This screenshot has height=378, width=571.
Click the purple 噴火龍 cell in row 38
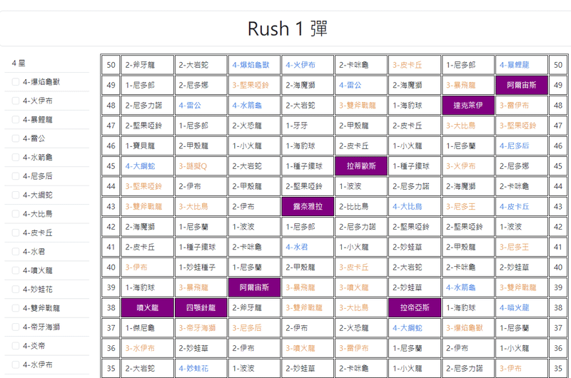coord(148,308)
